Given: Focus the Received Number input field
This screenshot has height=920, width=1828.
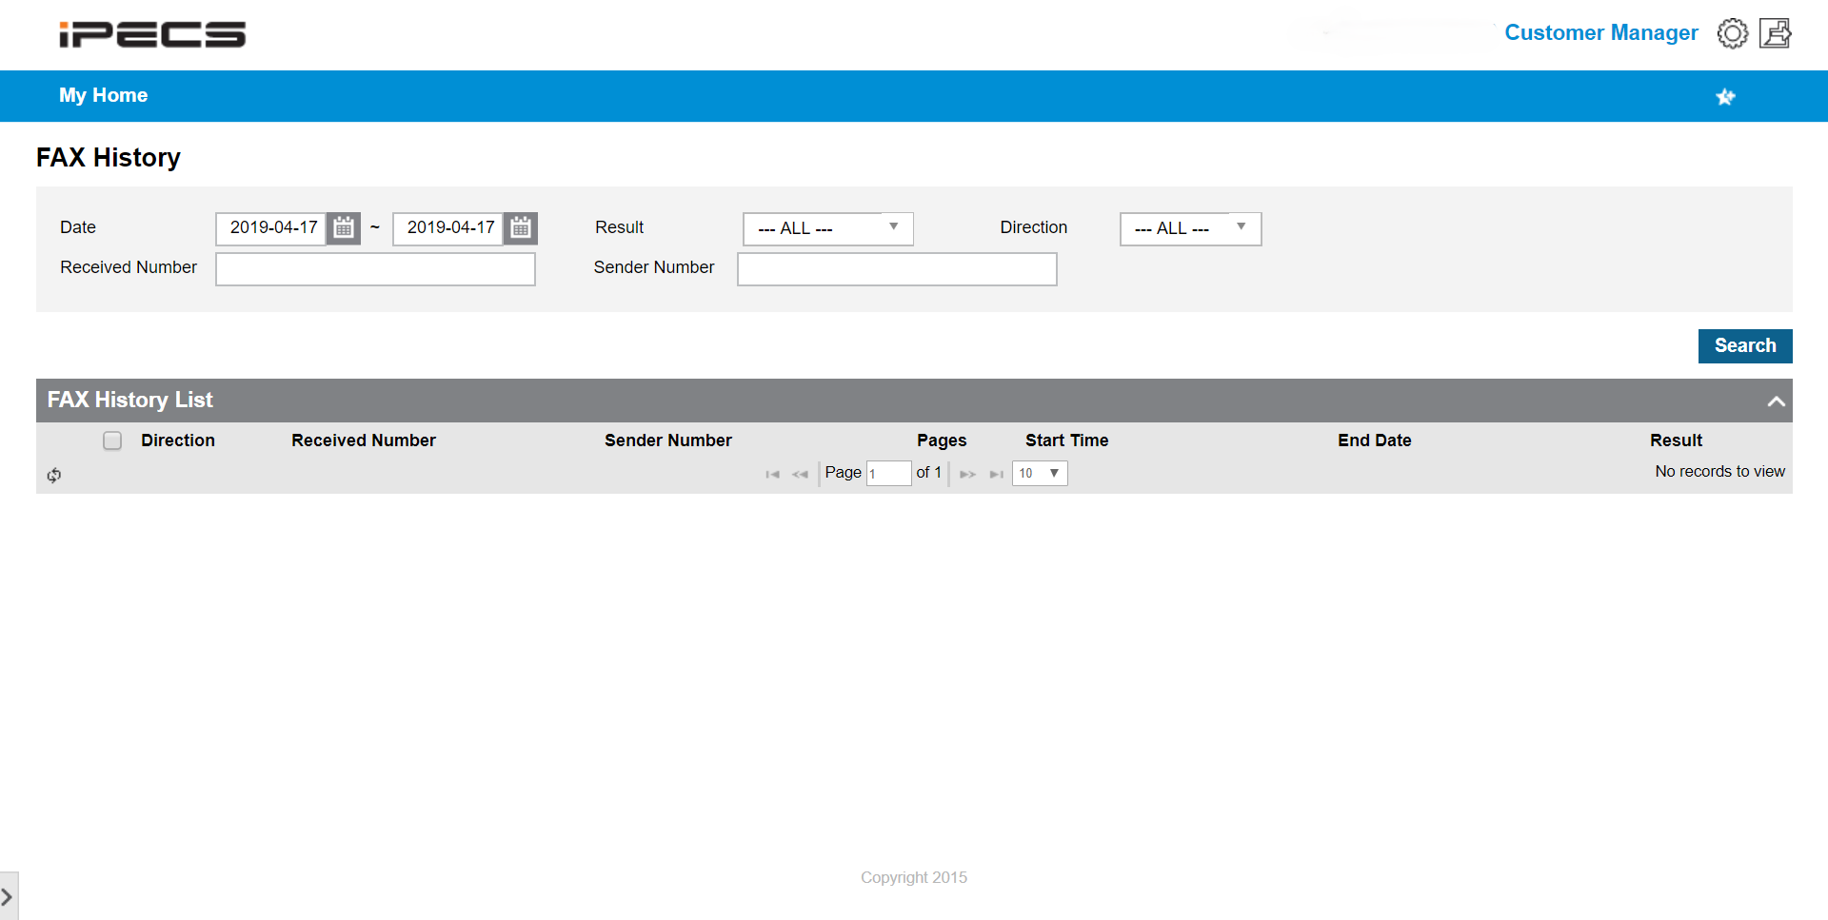Looking at the screenshot, I should point(375,269).
